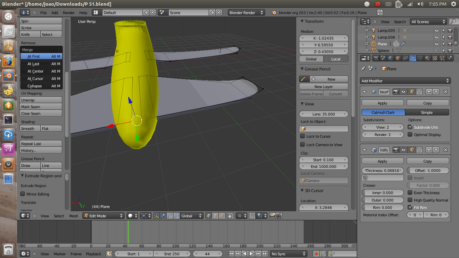Enable Even Thickness on the lidify modifier
Screen dimensions: 459x258
click(411, 192)
